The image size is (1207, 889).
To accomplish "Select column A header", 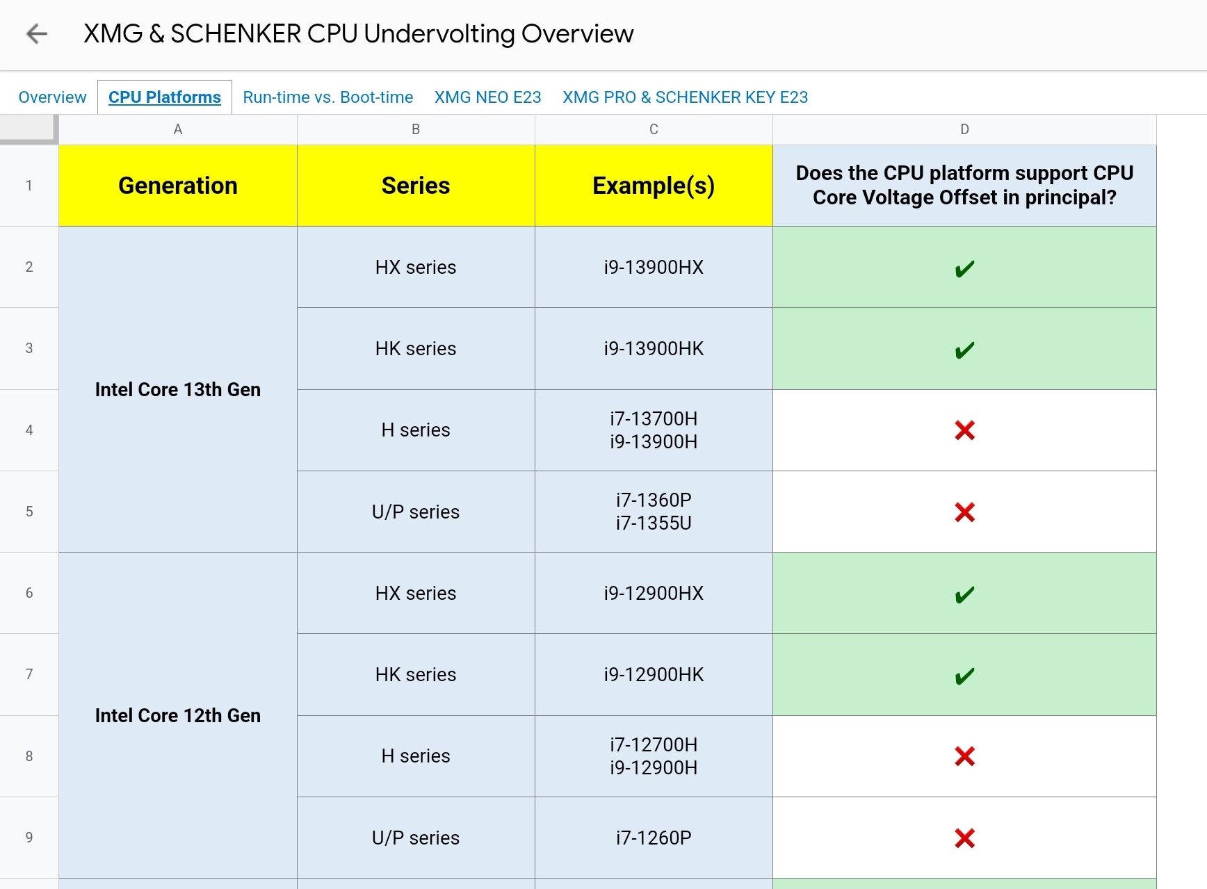I will pyautogui.click(x=178, y=129).
